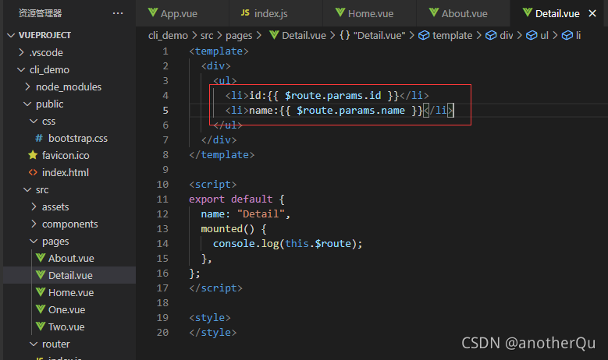Screen dimensions: 608x360
Task: Close the Detail.vue editor tab
Action: coord(592,13)
